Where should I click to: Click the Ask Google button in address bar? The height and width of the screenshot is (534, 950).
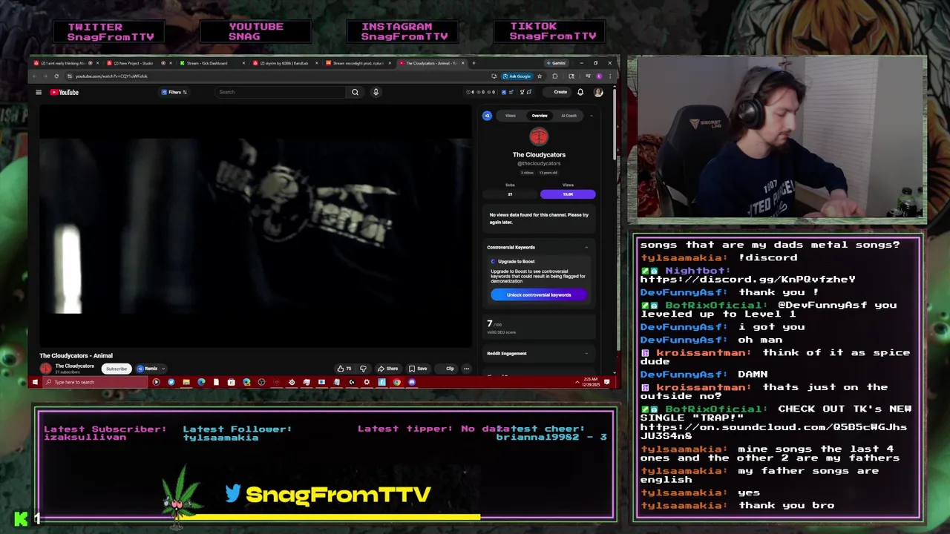[517, 76]
